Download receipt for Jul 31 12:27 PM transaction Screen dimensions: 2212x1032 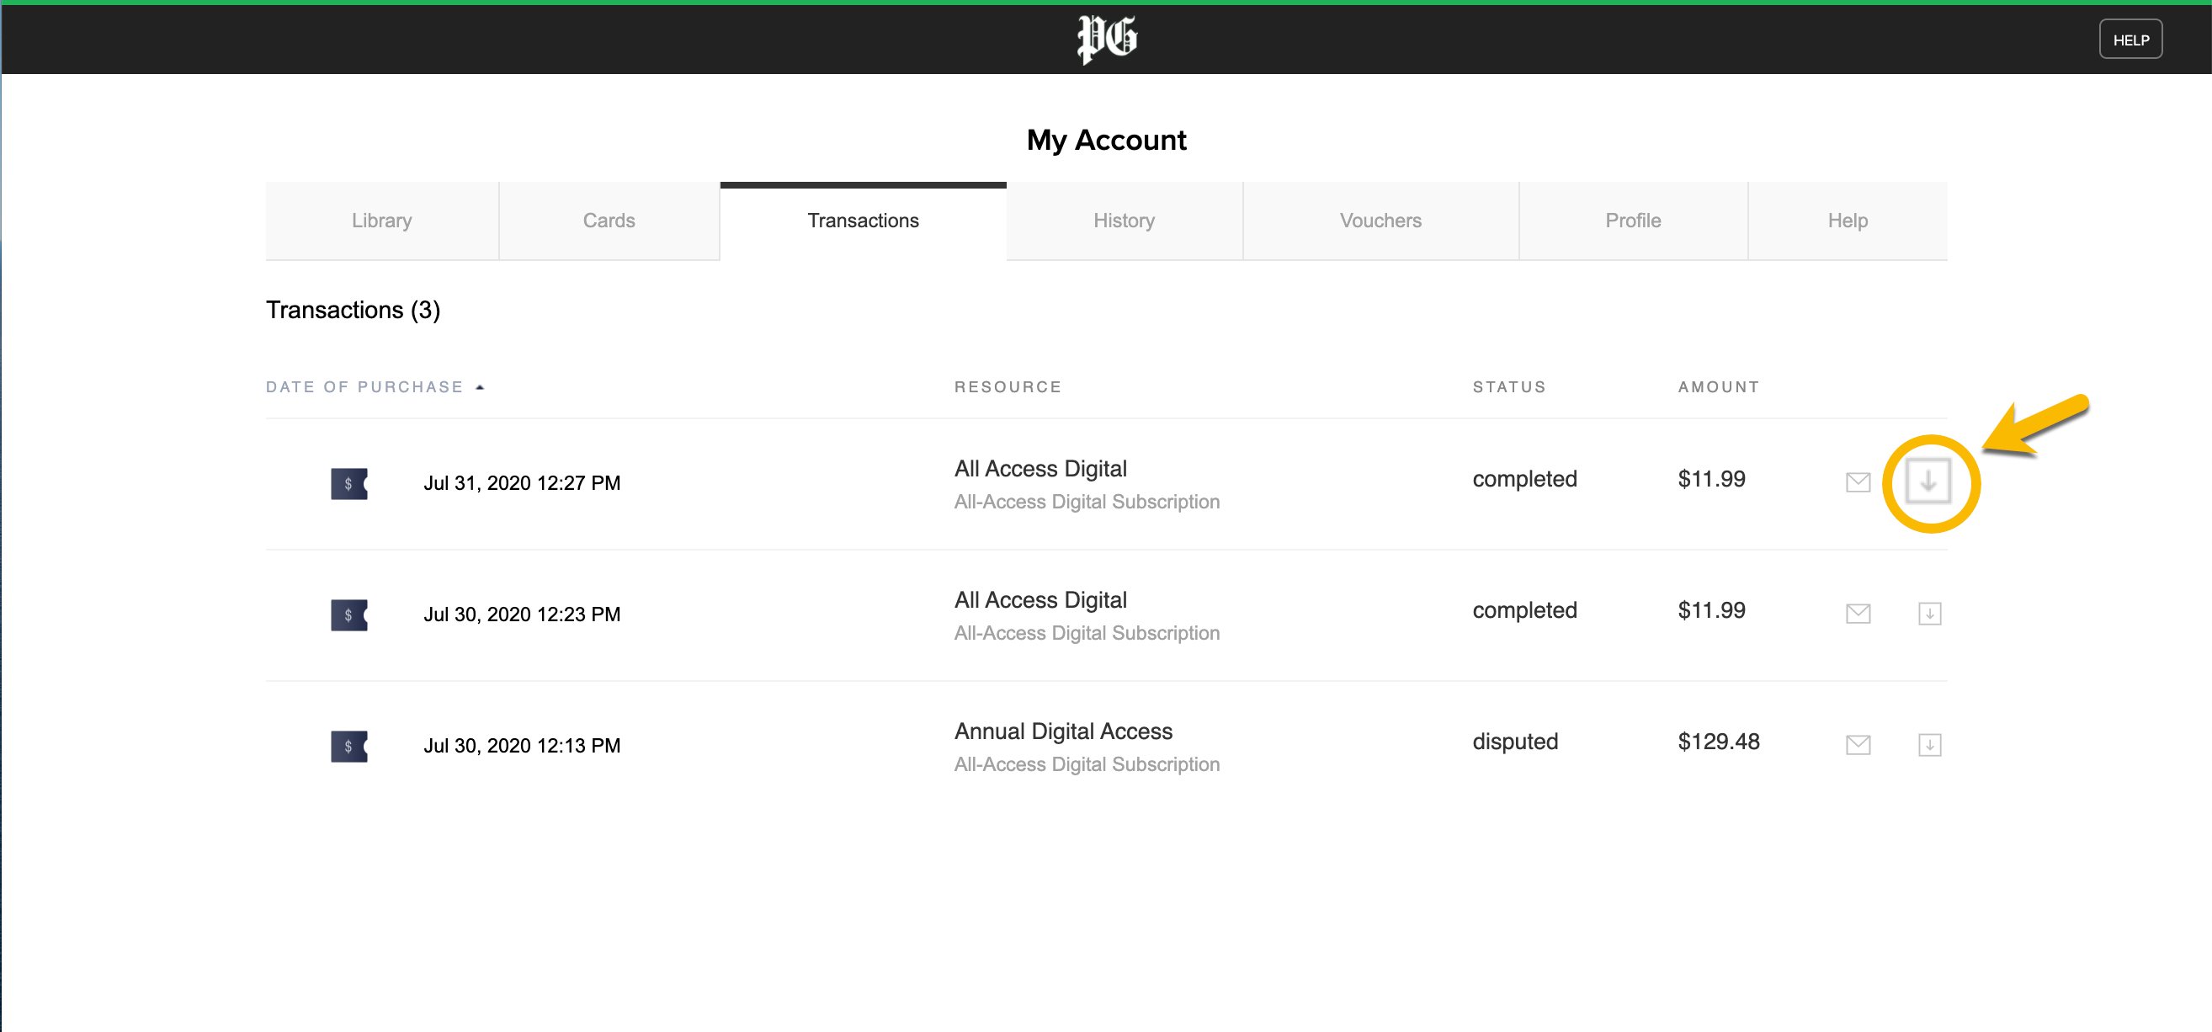point(1928,481)
